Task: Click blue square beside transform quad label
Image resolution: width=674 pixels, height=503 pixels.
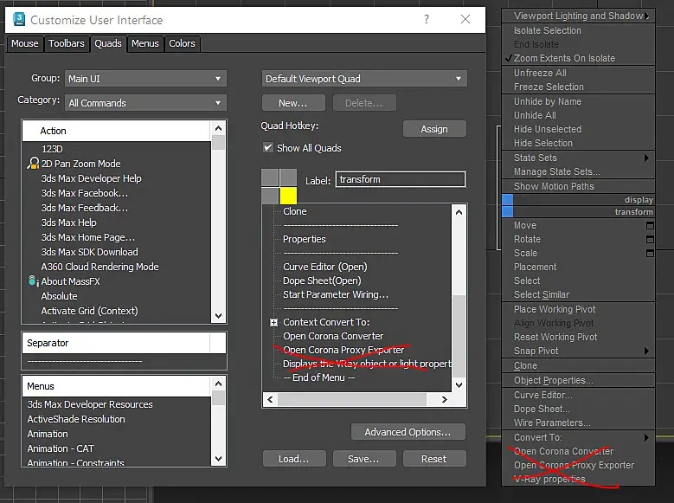Action: click(x=508, y=211)
